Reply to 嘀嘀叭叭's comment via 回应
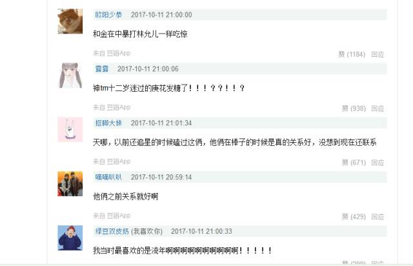Viewport: 413px width, 266px height. 378,217
